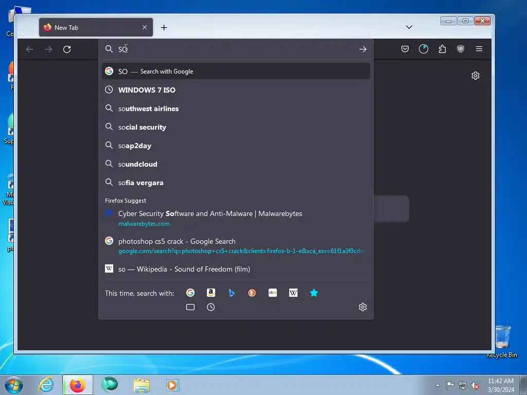Open Windows Media Player on taskbar
Viewport: 527px width, 395px height.
(173, 385)
